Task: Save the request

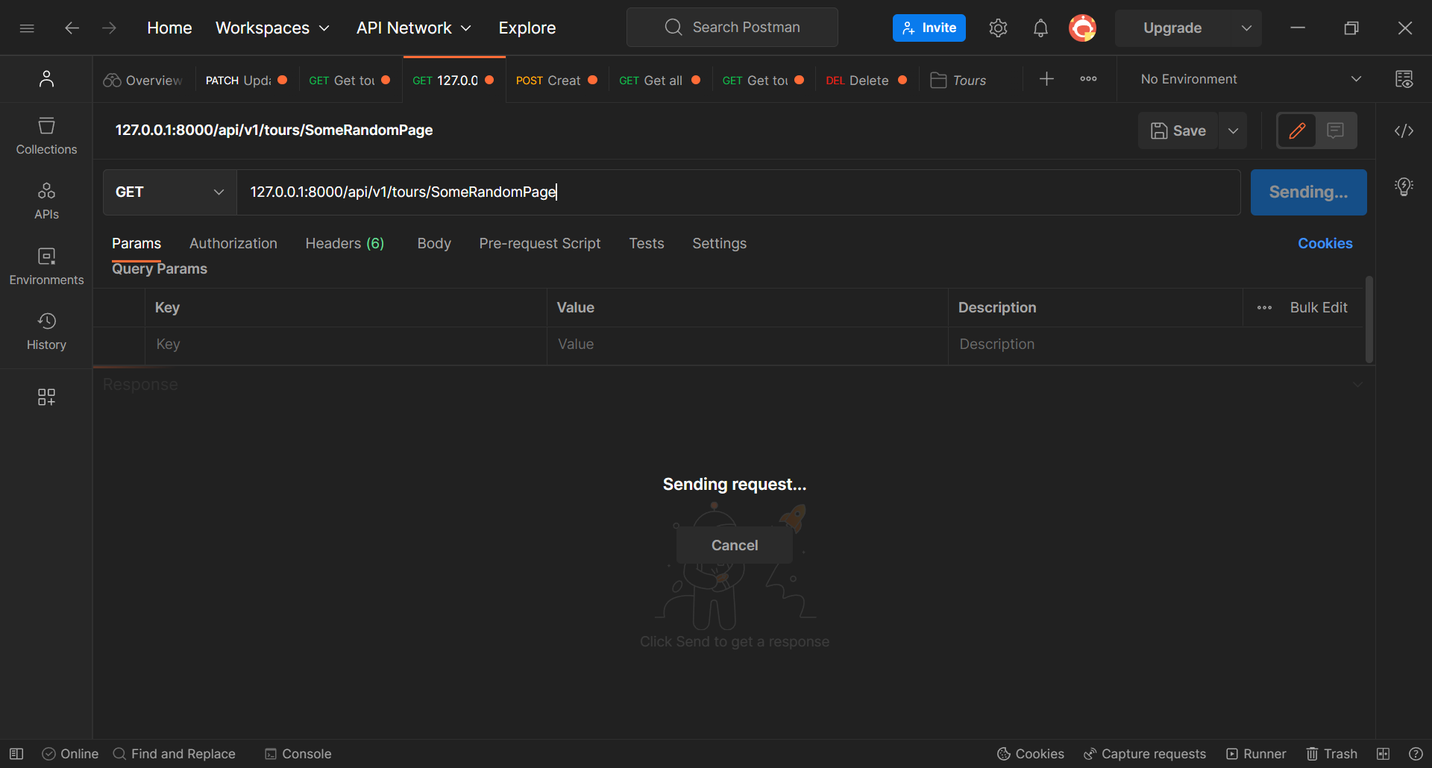Action: tap(1178, 130)
